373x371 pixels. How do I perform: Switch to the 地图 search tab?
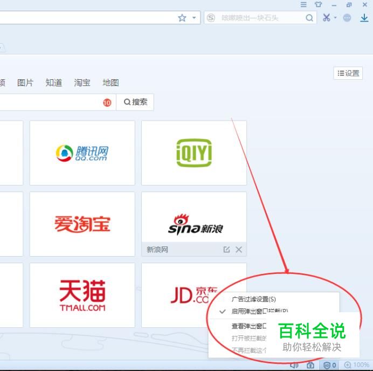coord(110,83)
